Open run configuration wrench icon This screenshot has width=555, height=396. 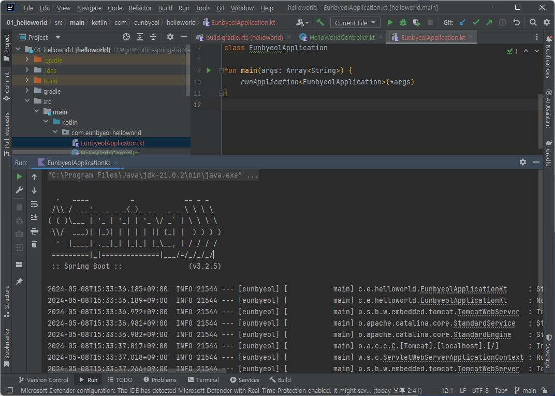coord(20,190)
